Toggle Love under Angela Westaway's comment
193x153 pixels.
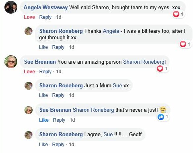[29, 17]
